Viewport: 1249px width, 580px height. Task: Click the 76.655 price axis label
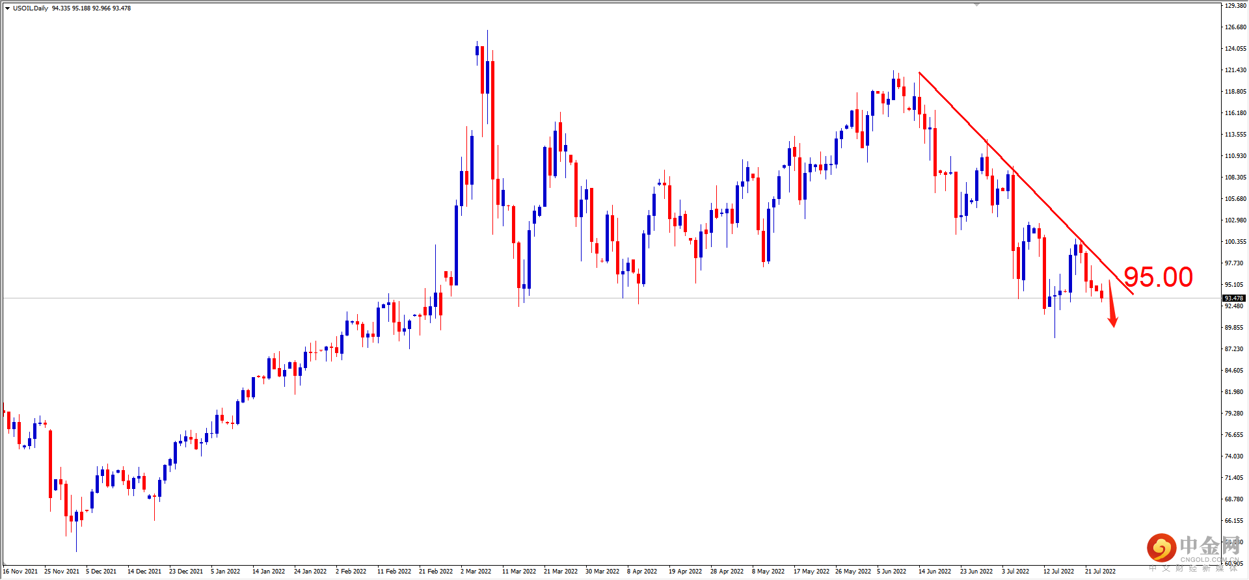(1234, 435)
